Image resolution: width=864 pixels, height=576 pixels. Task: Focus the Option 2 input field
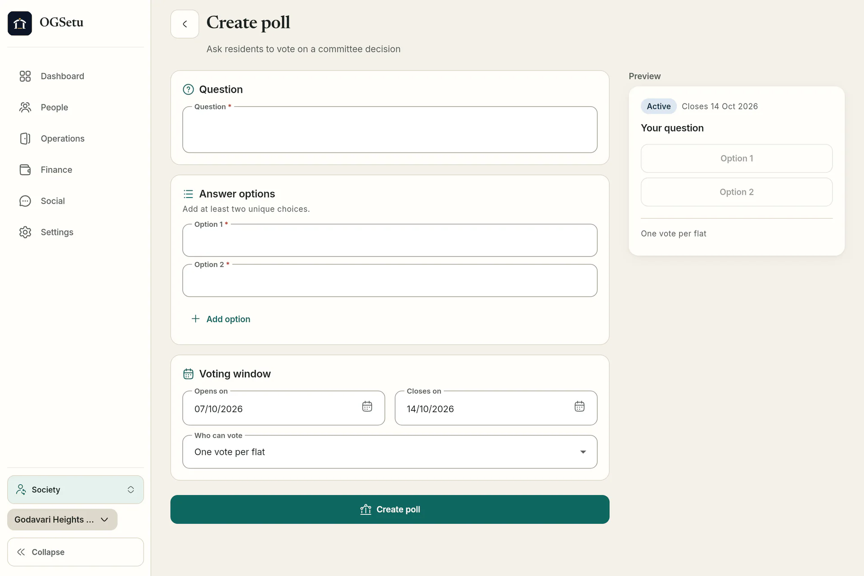(390, 280)
